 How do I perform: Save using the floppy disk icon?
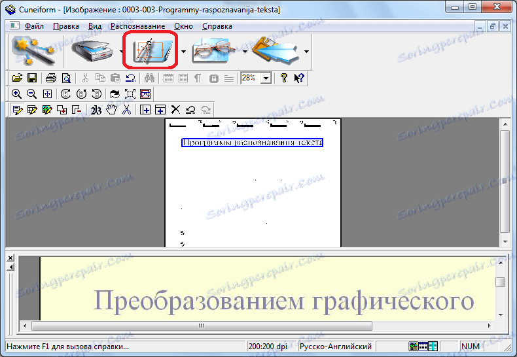32,78
